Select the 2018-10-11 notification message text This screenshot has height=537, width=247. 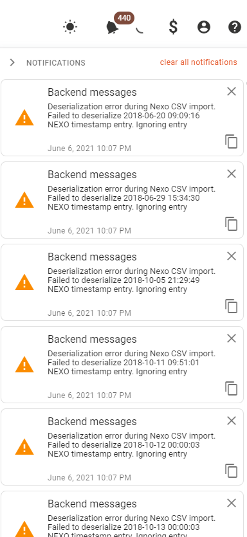click(x=132, y=362)
